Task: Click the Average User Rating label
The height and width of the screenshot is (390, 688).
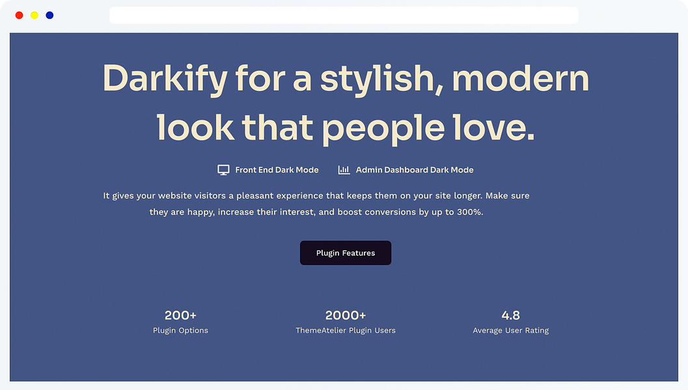Action: (x=511, y=330)
